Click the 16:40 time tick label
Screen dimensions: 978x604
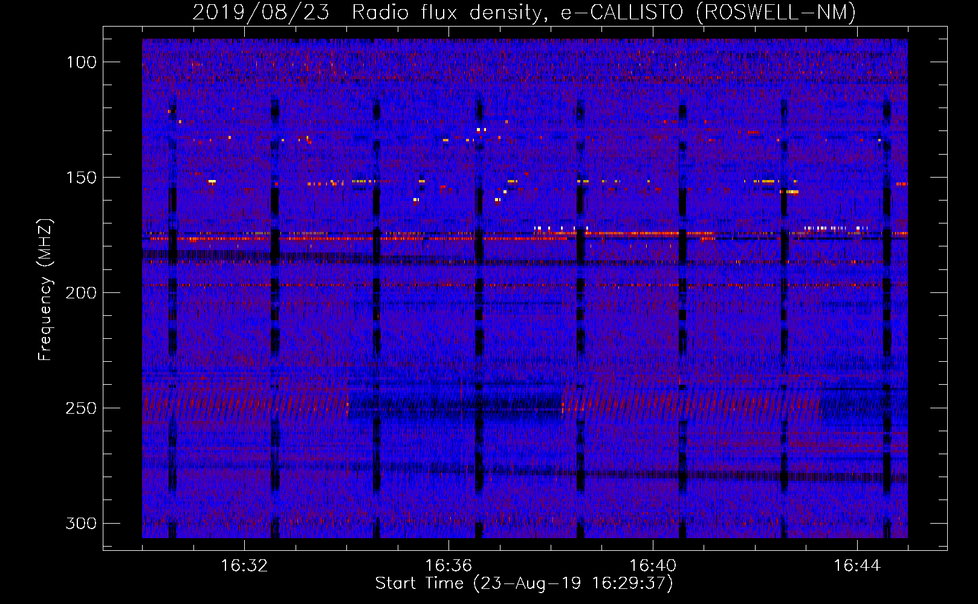click(653, 566)
